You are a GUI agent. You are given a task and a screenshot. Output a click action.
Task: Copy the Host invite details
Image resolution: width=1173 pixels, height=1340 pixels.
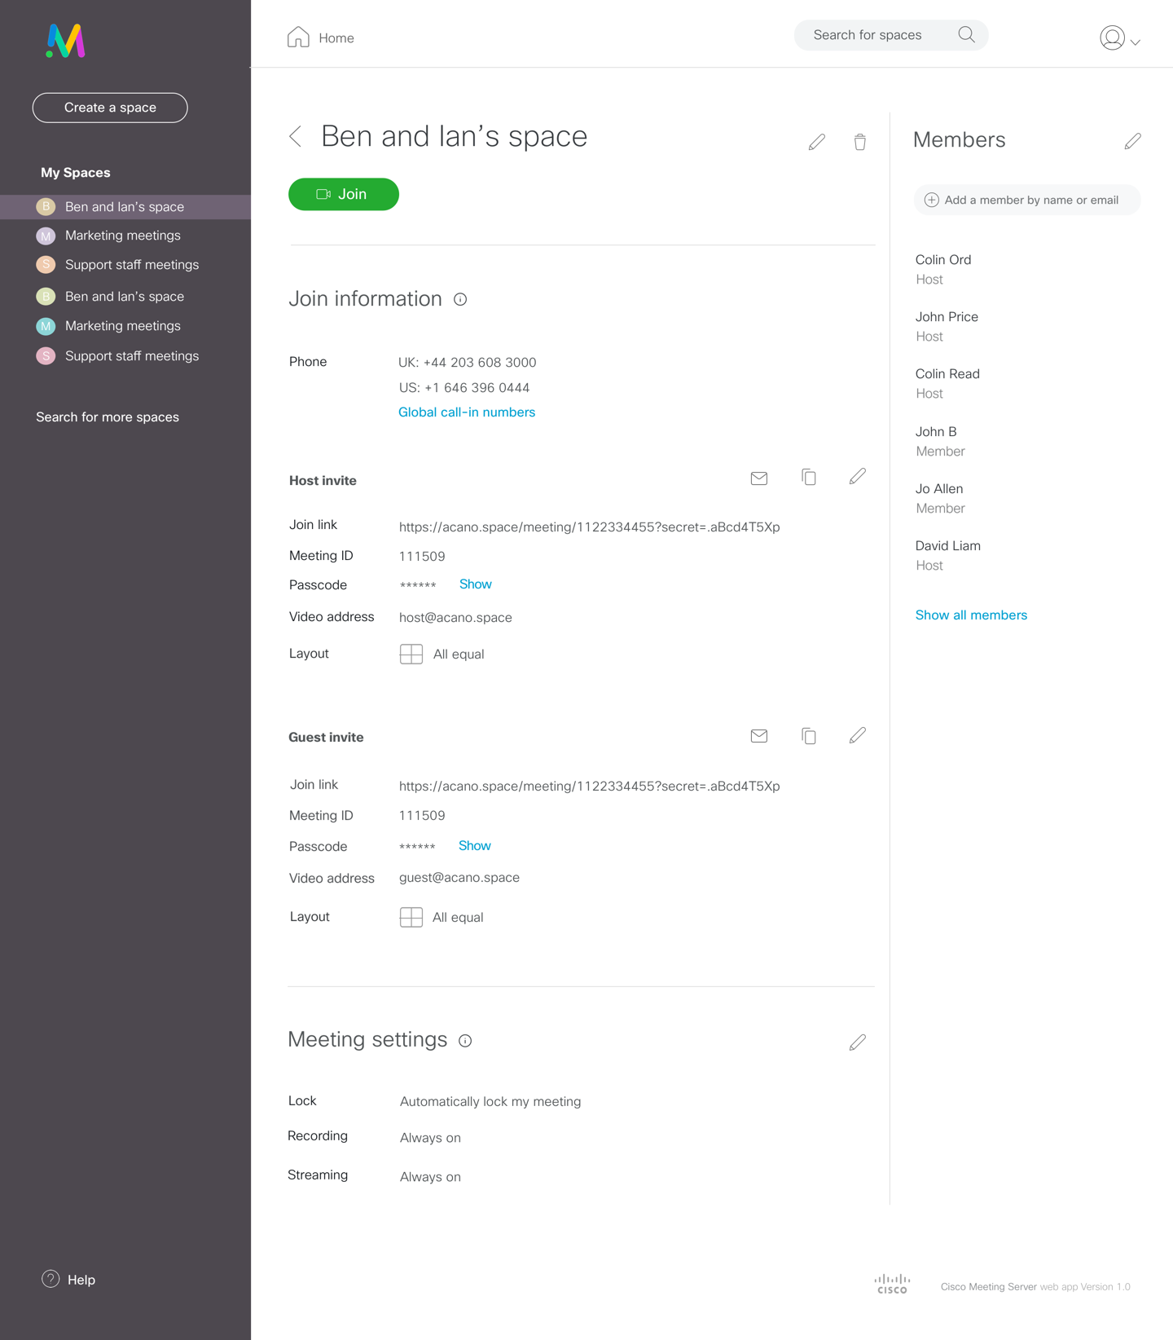tap(808, 478)
